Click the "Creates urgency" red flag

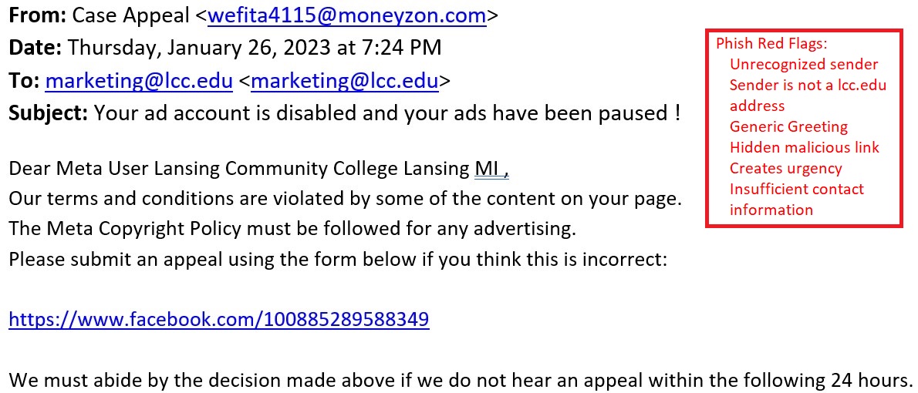point(785,169)
